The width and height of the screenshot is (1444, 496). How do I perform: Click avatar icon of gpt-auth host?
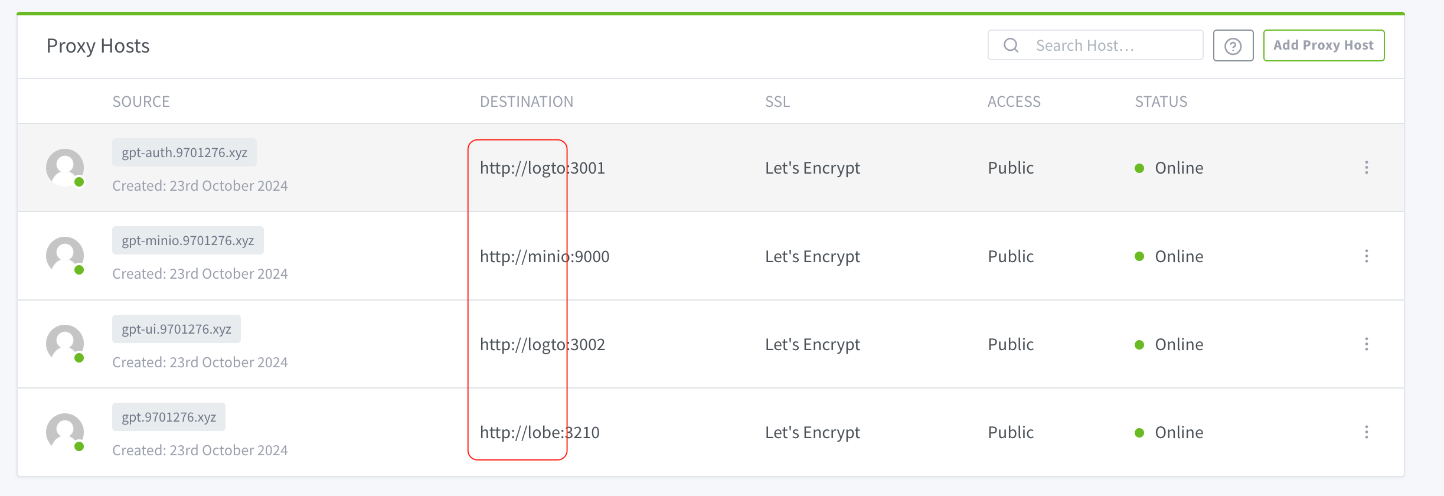(65, 168)
